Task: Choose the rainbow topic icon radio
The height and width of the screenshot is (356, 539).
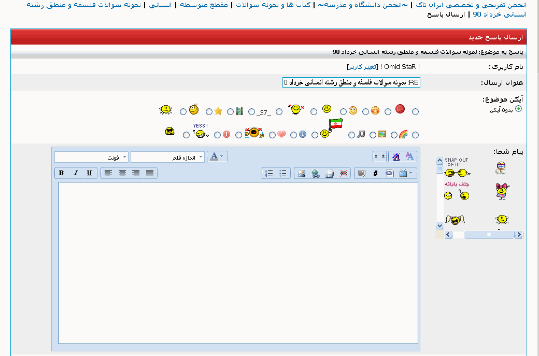Action: [x=416, y=135]
